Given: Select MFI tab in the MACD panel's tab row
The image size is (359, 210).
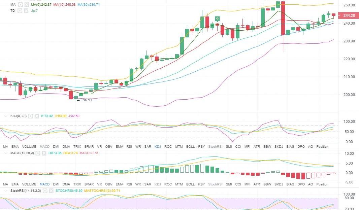Looking at the screenshot, I should pos(247,184).
